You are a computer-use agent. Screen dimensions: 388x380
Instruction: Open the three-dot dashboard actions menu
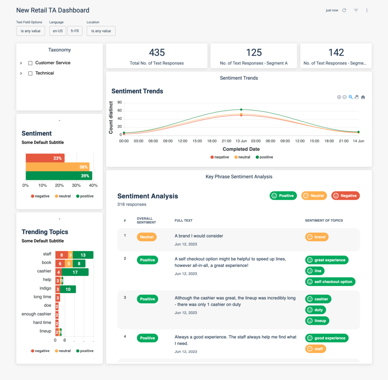tap(367, 10)
